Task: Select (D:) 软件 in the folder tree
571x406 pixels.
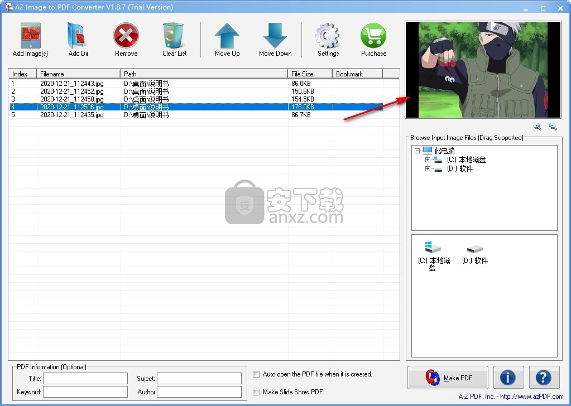Action: pyautogui.click(x=460, y=169)
